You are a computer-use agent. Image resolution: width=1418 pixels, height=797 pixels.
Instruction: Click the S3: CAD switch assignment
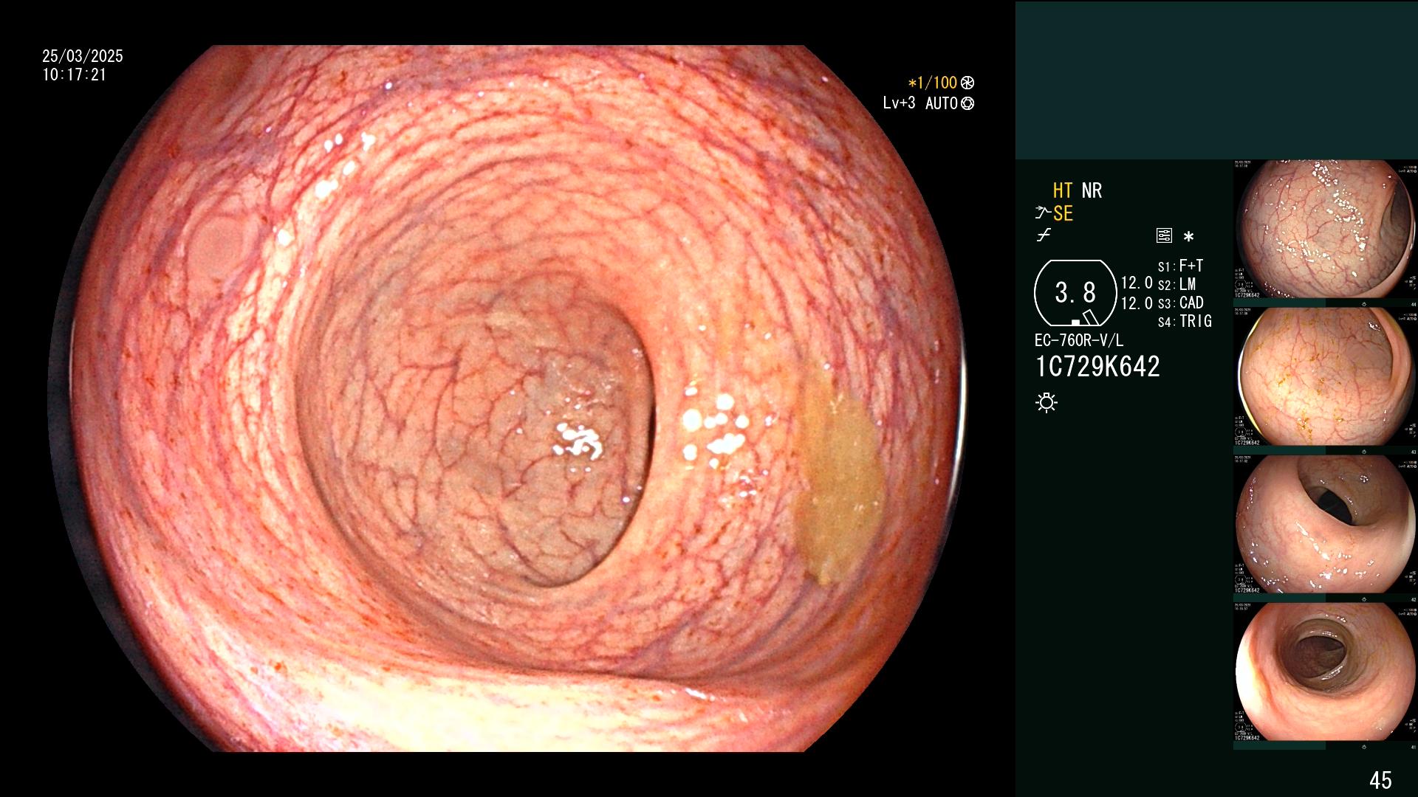point(1180,303)
